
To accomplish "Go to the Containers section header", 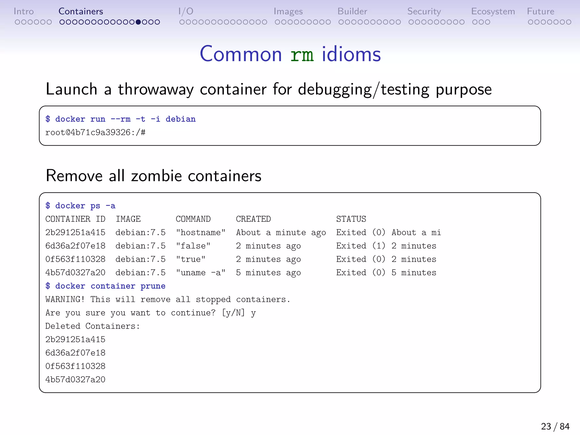I will tap(81, 11).
